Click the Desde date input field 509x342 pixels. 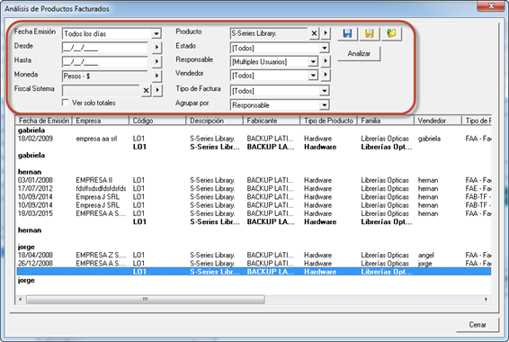click(x=104, y=48)
